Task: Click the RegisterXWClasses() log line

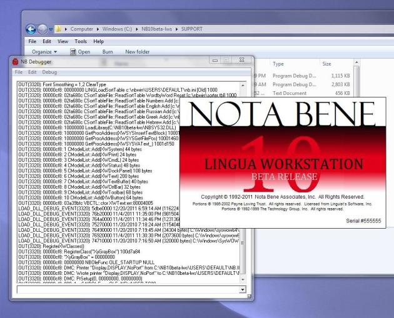Action: (51, 246)
